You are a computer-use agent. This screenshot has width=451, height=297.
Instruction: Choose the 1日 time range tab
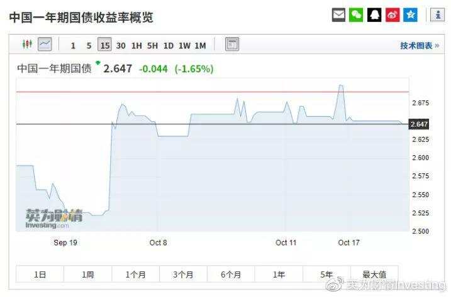[40, 274]
